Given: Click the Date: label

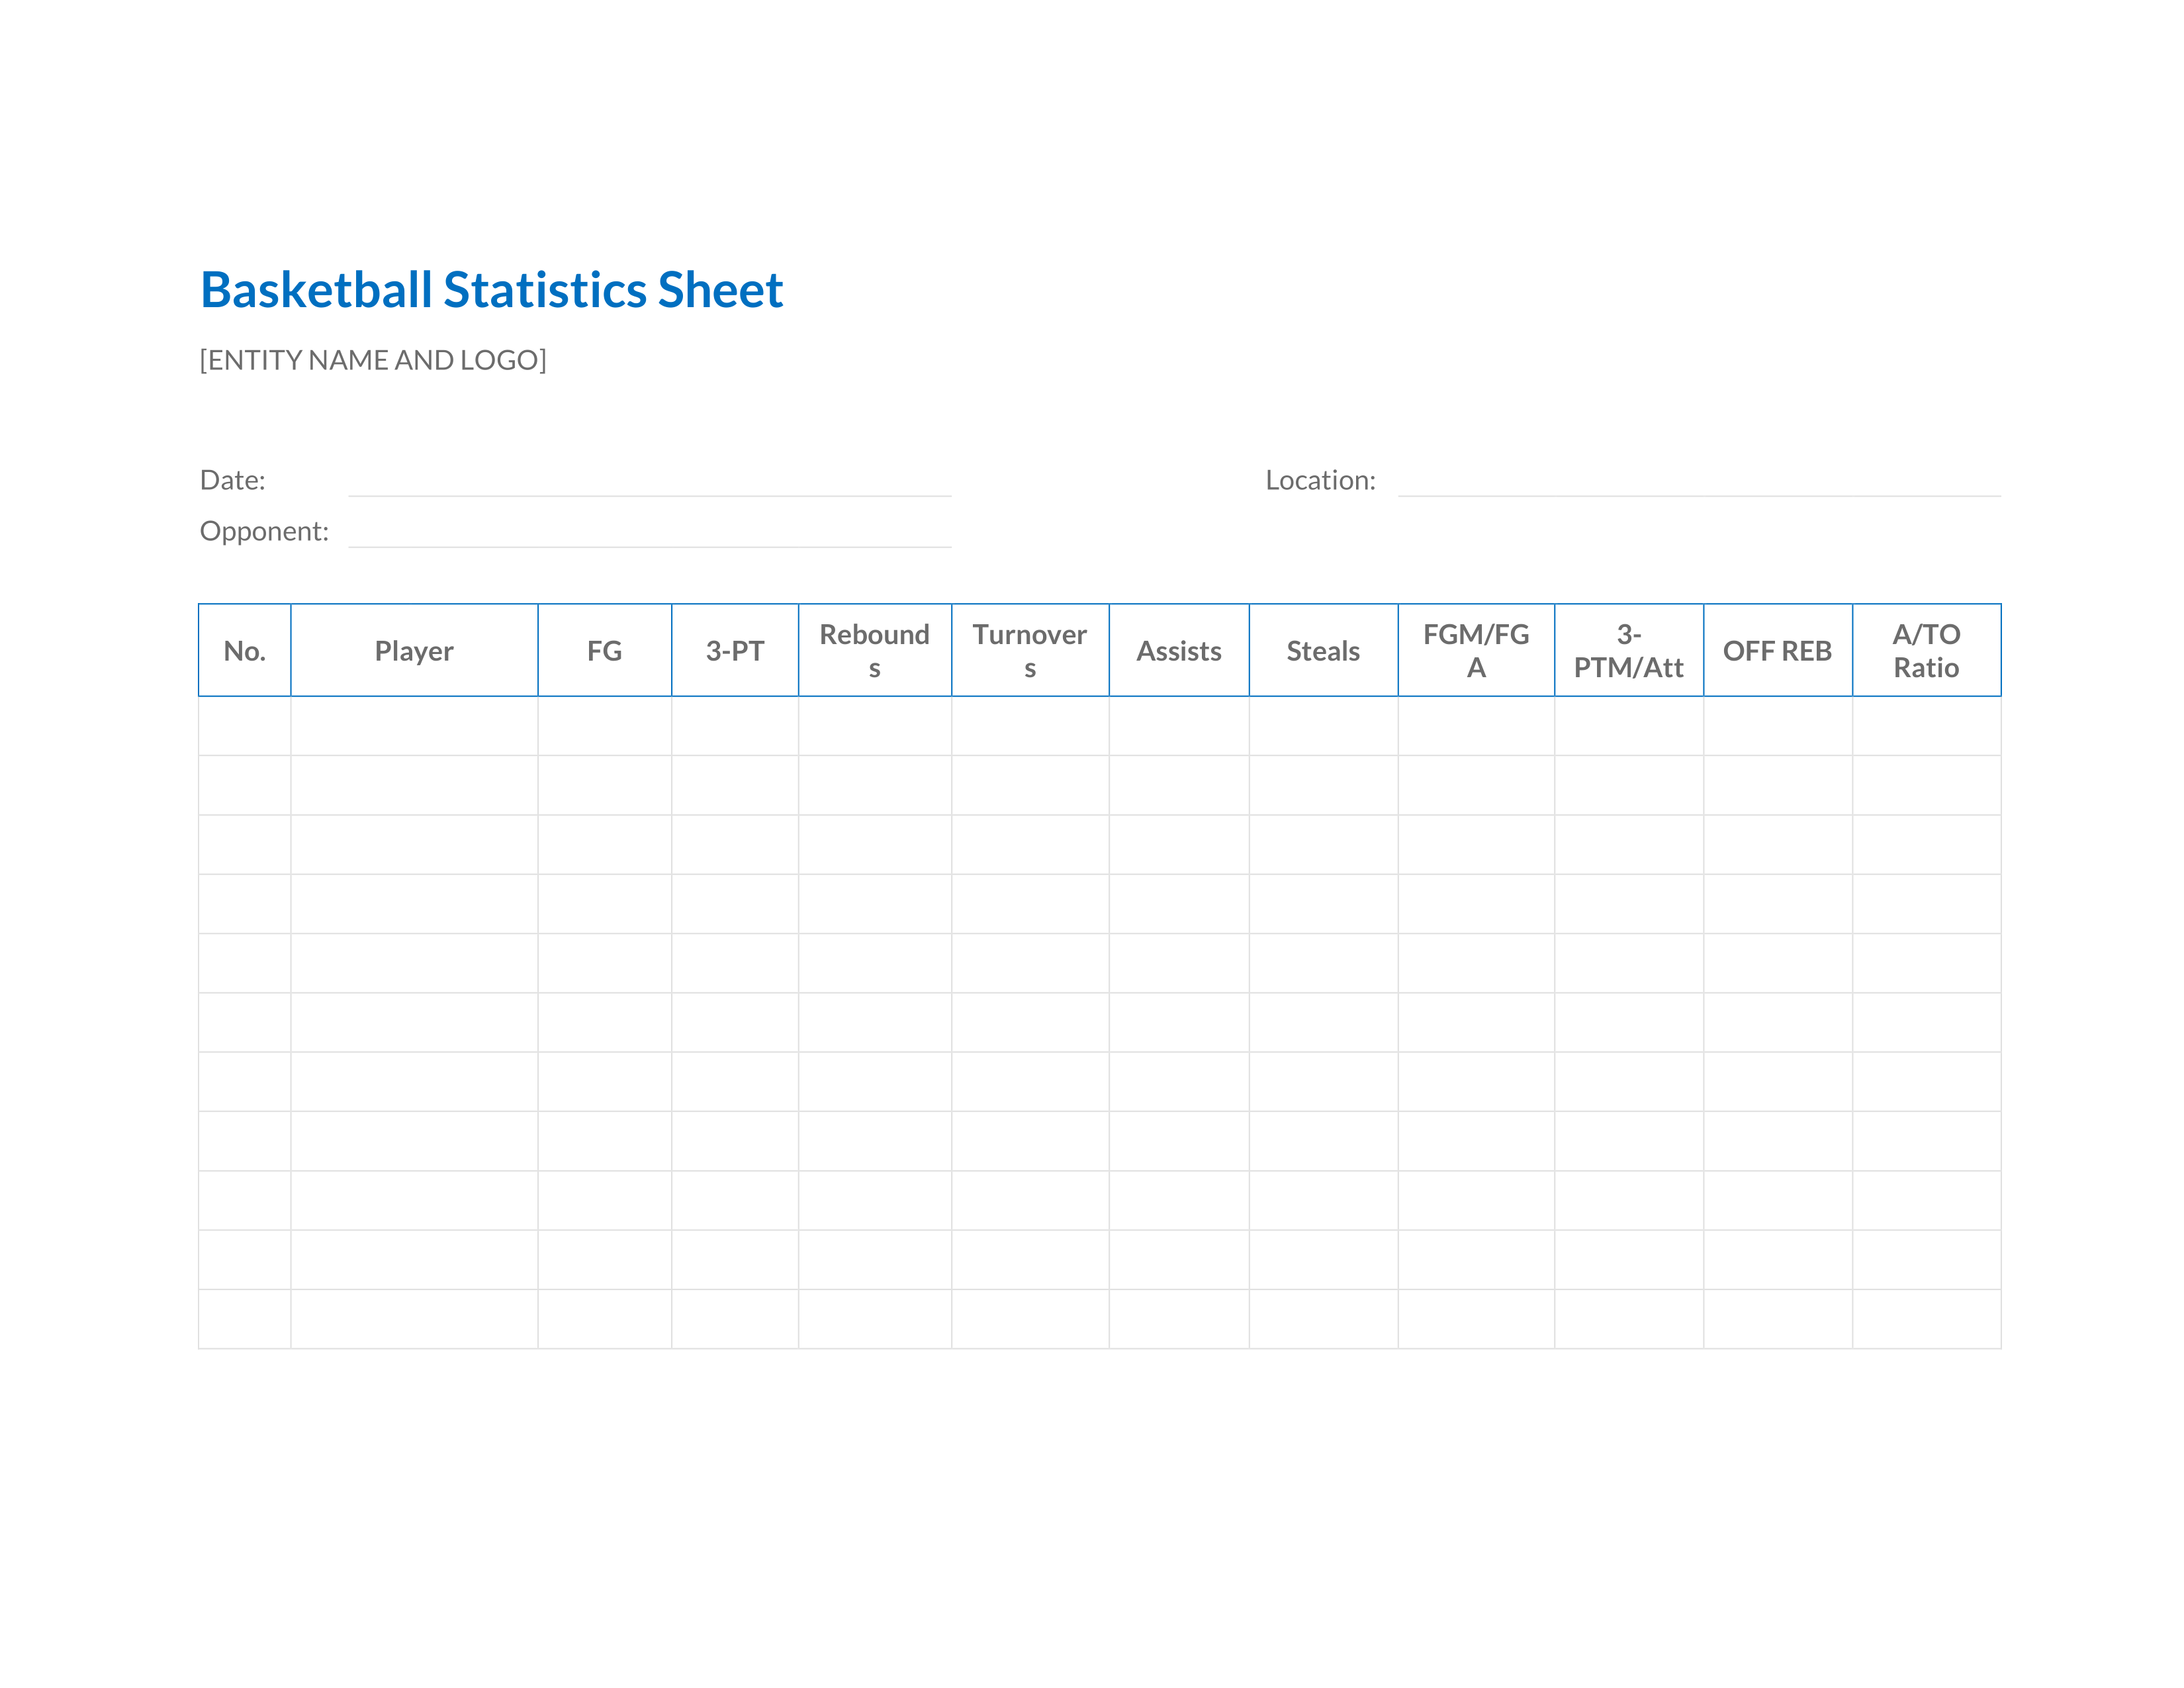Looking at the screenshot, I should 233,480.
